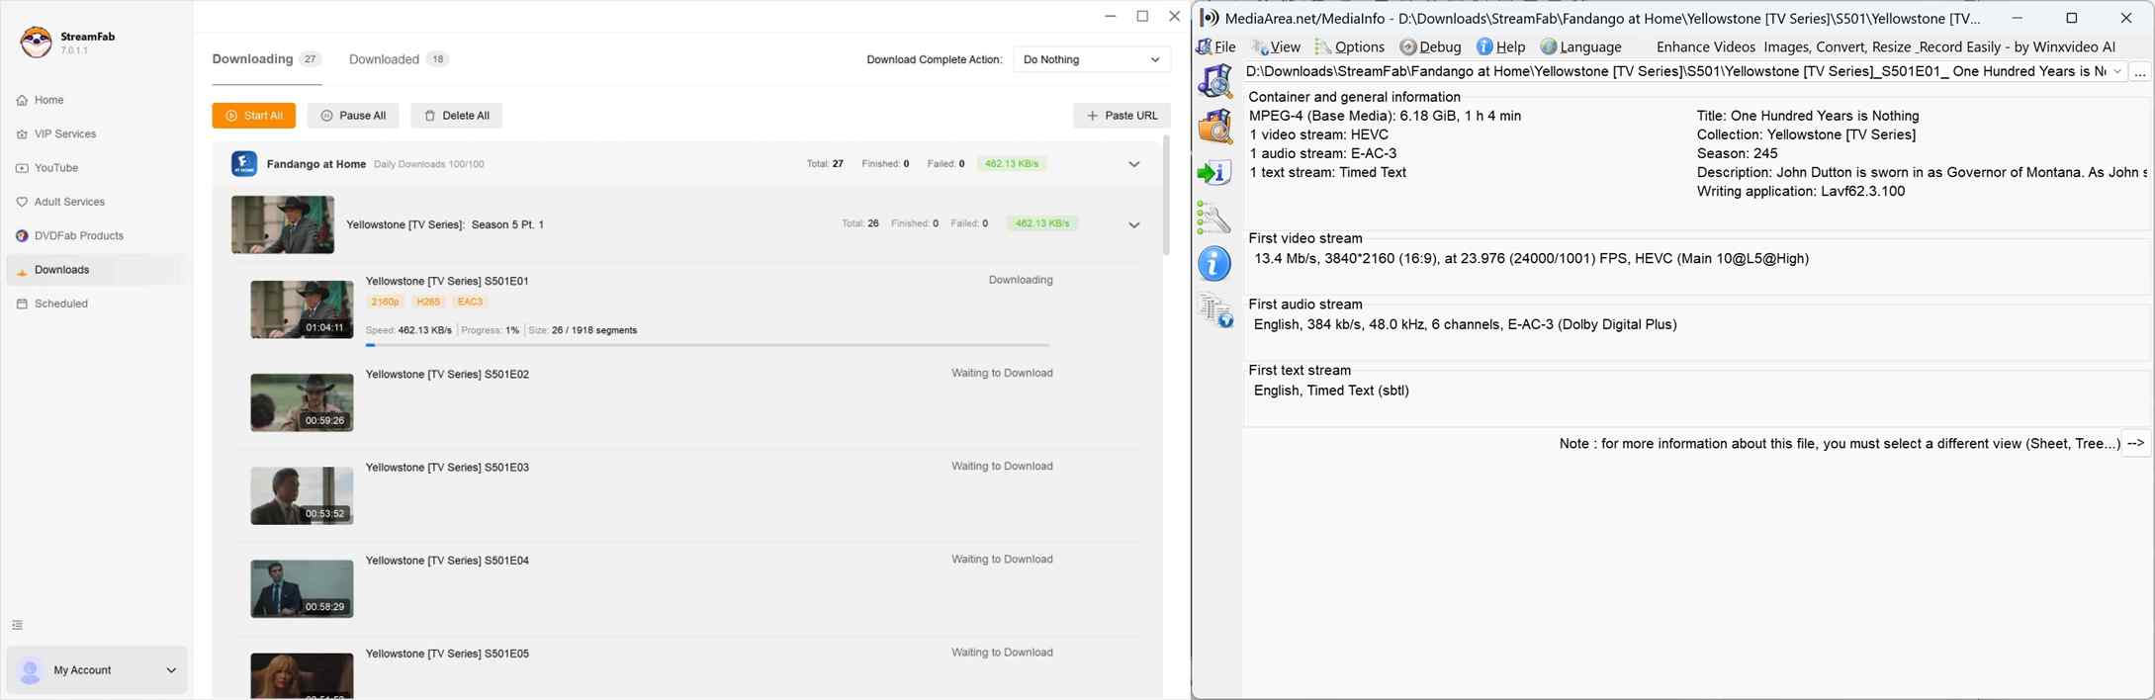Open a folder with MediaInfo's folder icon

[1214, 127]
